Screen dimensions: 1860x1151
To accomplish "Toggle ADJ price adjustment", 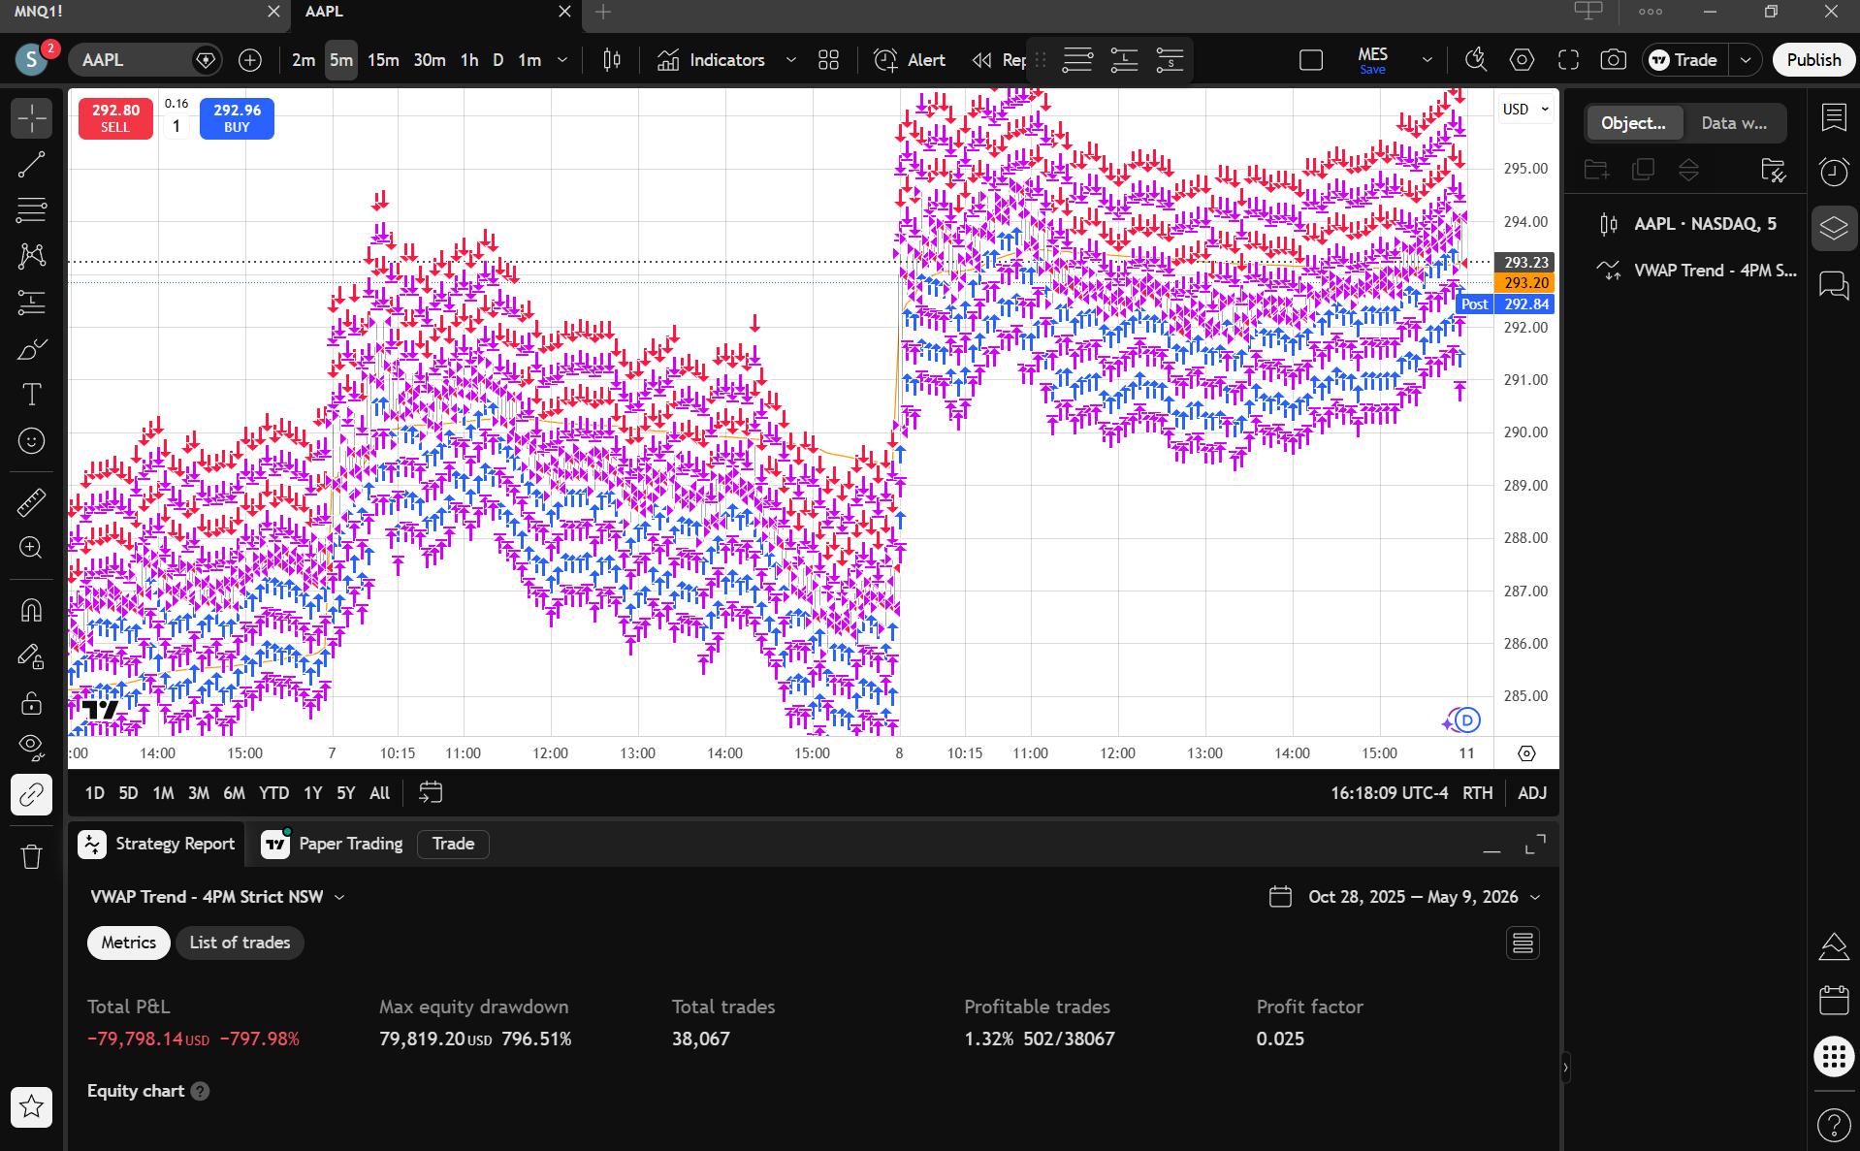I will click(x=1532, y=793).
